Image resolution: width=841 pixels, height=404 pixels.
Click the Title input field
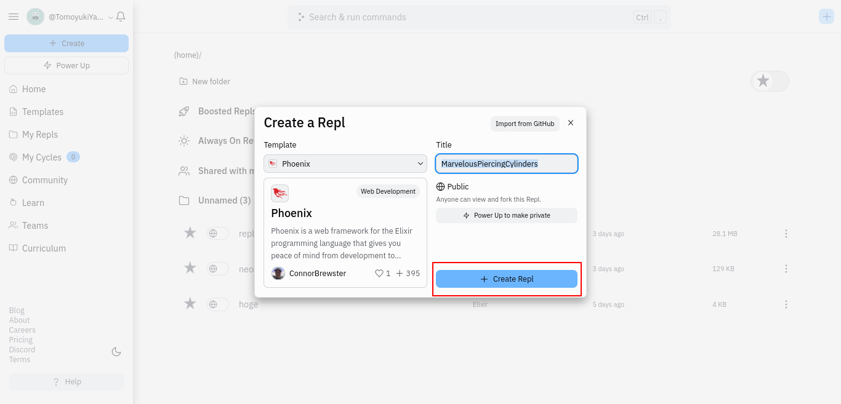[507, 164]
